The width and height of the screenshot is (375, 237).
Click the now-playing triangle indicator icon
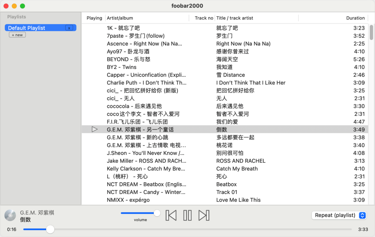[94, 129]
